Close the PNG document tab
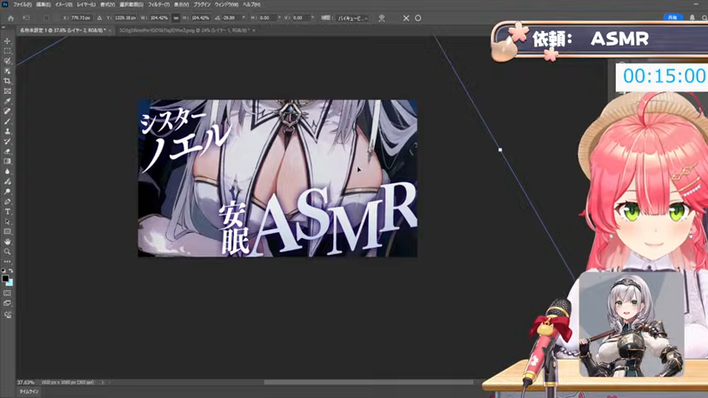708x398 pixels. (254, 31)
